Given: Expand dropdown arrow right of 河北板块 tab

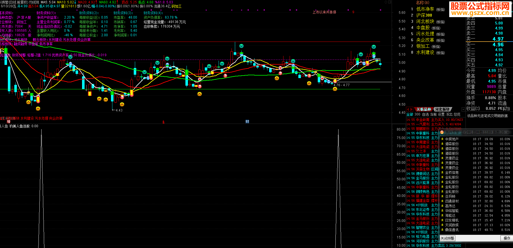Looking at the screenshot, I should pos(463,109).
